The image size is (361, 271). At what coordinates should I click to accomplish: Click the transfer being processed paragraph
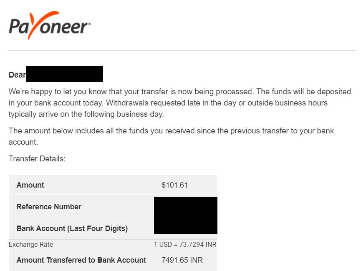point(179,103)
